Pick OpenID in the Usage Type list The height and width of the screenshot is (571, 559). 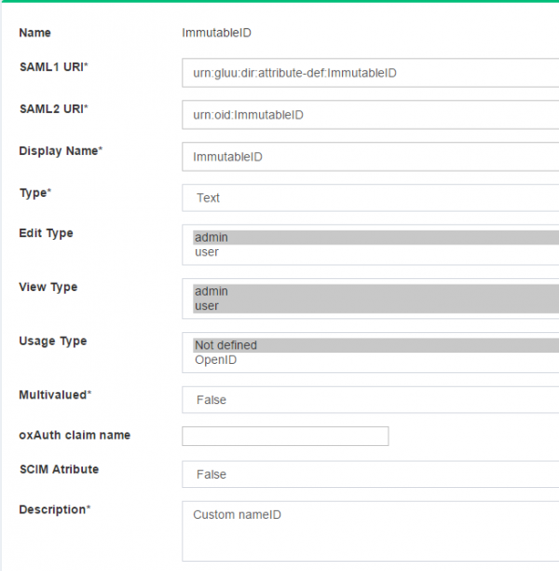(215, 359)
